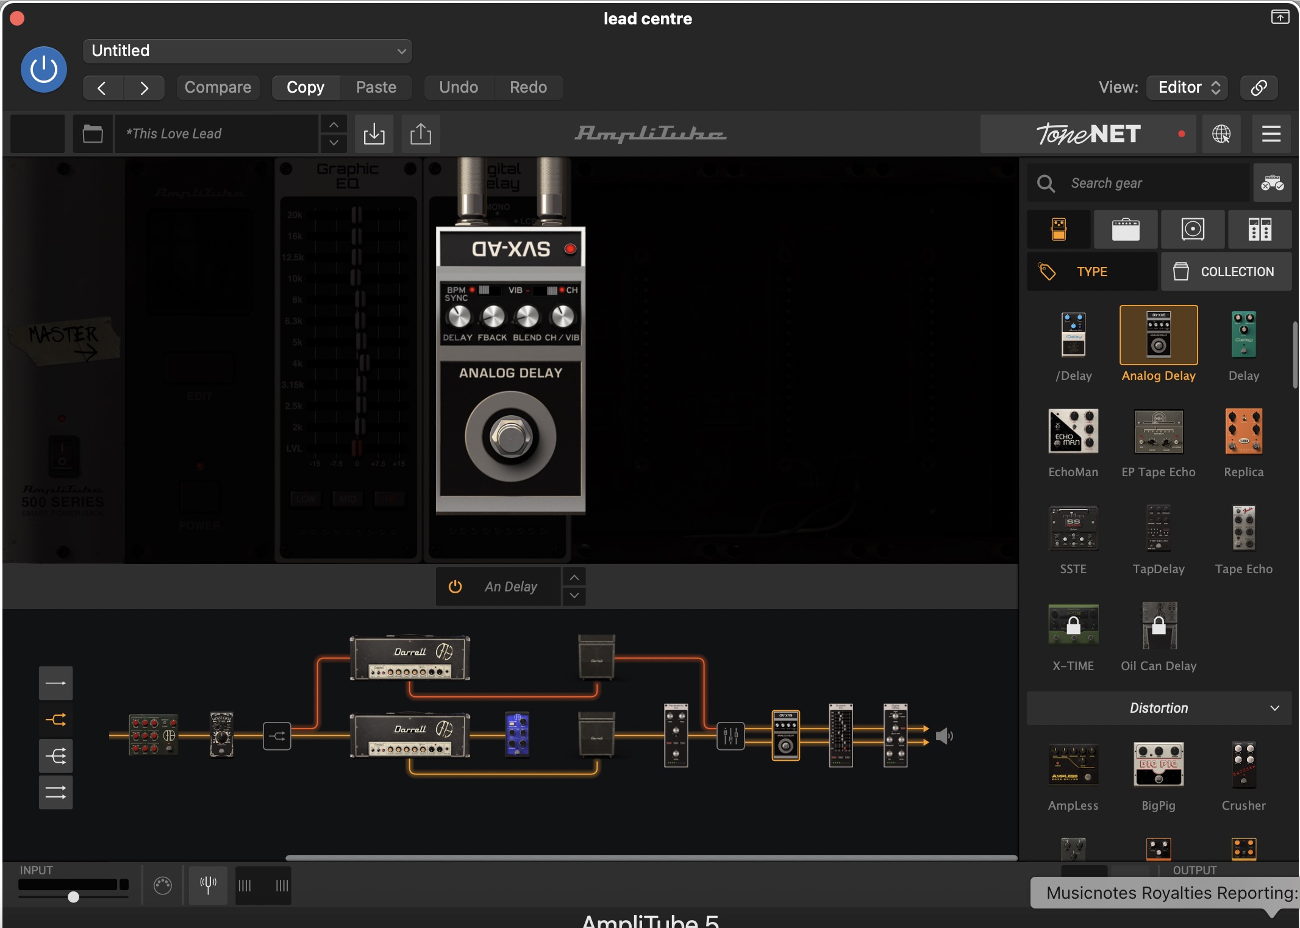
Task: Open the hamburger main menu
Action: click(1271, 134)
